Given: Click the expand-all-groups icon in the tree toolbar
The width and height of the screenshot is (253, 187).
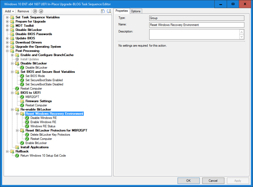Looking at the screenshot, I should (103, 11).
